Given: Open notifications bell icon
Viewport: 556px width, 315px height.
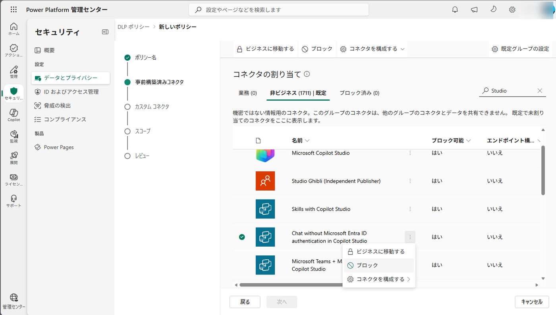Looking at the screenshot, I should pyautogui.click(x=455, y=10).
